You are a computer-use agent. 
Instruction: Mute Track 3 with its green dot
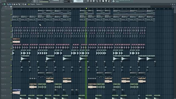[x=11, y=26]
